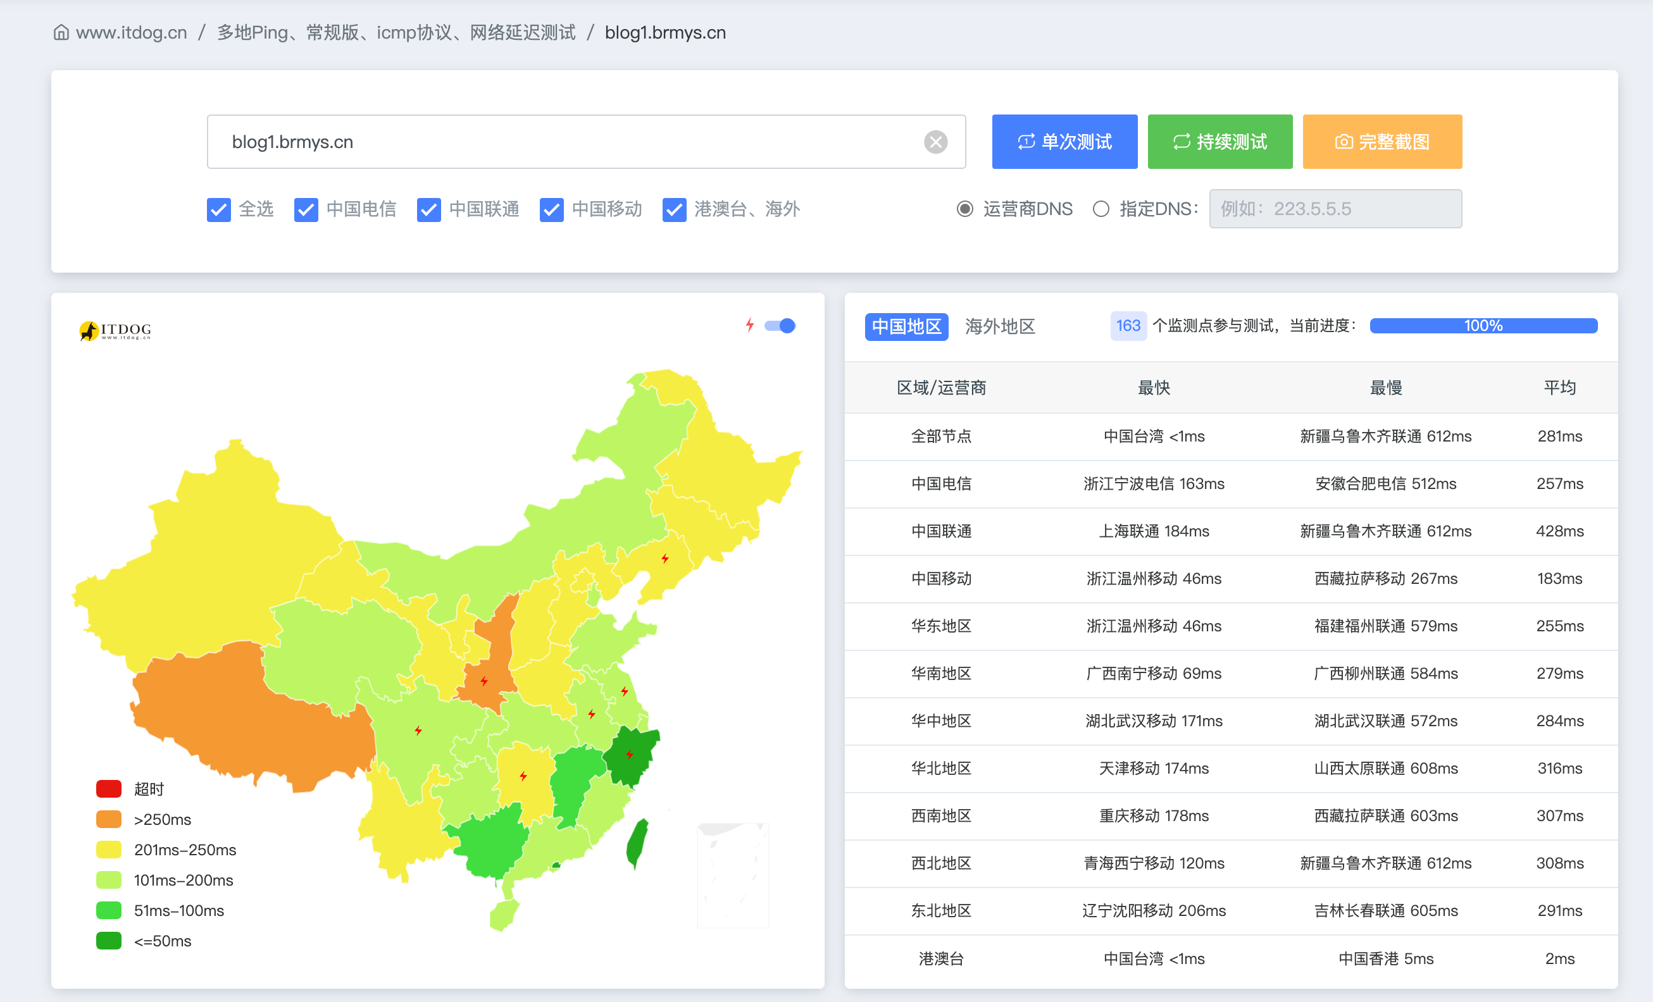Click the 持续测试 button

(x=1219, y=142)
